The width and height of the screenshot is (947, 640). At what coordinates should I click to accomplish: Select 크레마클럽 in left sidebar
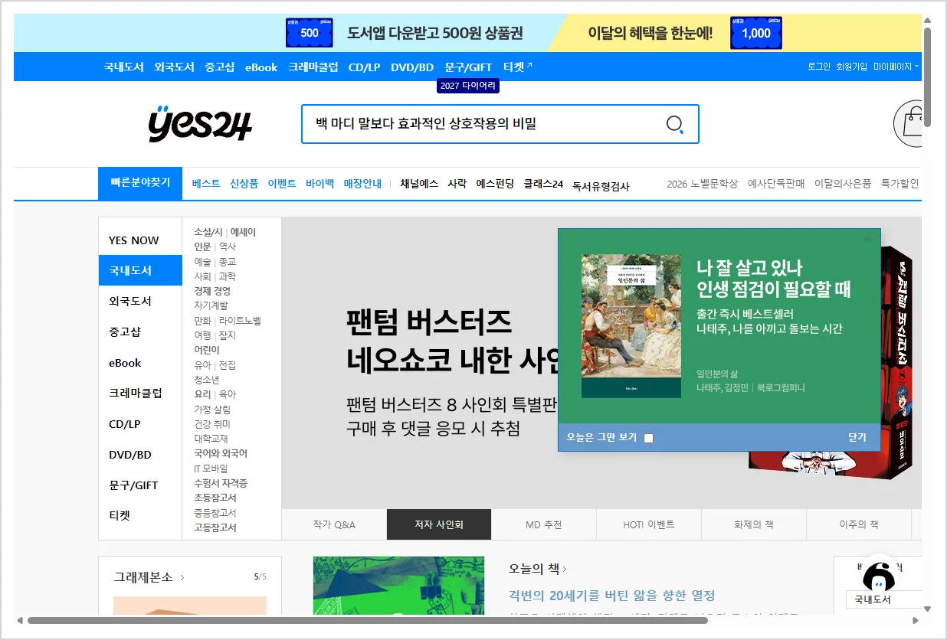click(x=136, y=393)
